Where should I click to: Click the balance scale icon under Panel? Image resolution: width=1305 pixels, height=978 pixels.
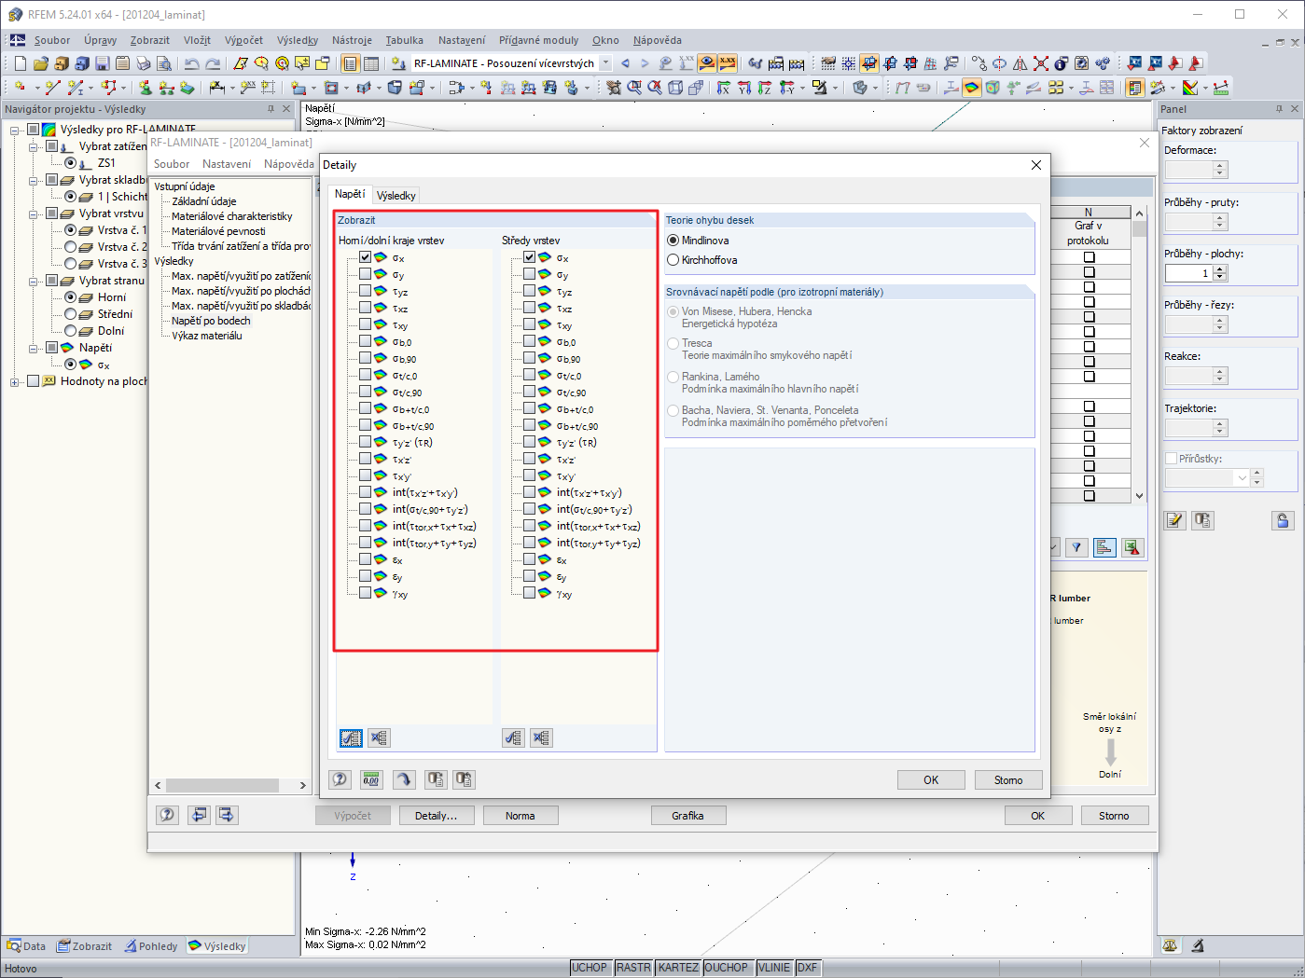[x=1171, y=945]
